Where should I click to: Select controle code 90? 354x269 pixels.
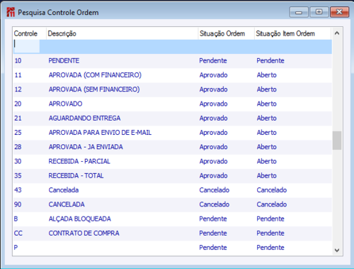[x=18, y=204]
